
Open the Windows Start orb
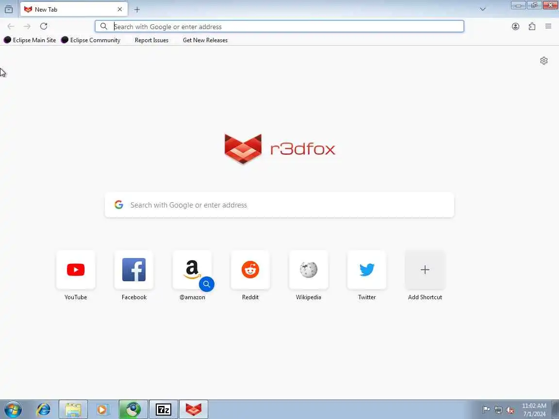pos(13,409)
